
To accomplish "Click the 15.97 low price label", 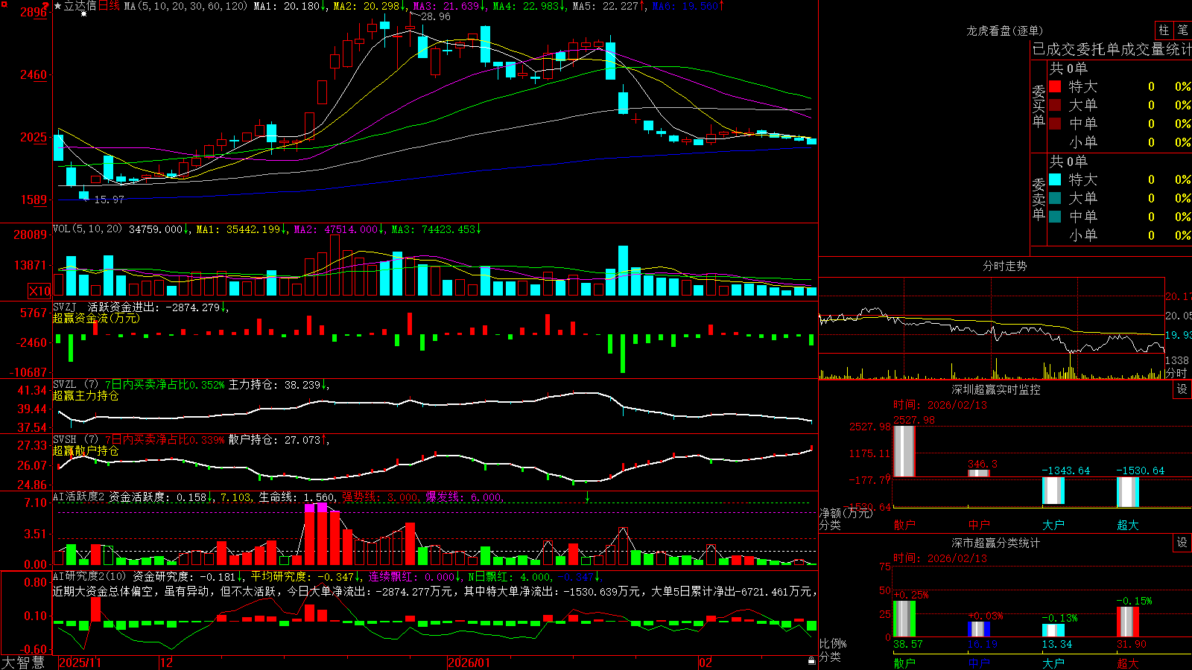I will 109,200.
